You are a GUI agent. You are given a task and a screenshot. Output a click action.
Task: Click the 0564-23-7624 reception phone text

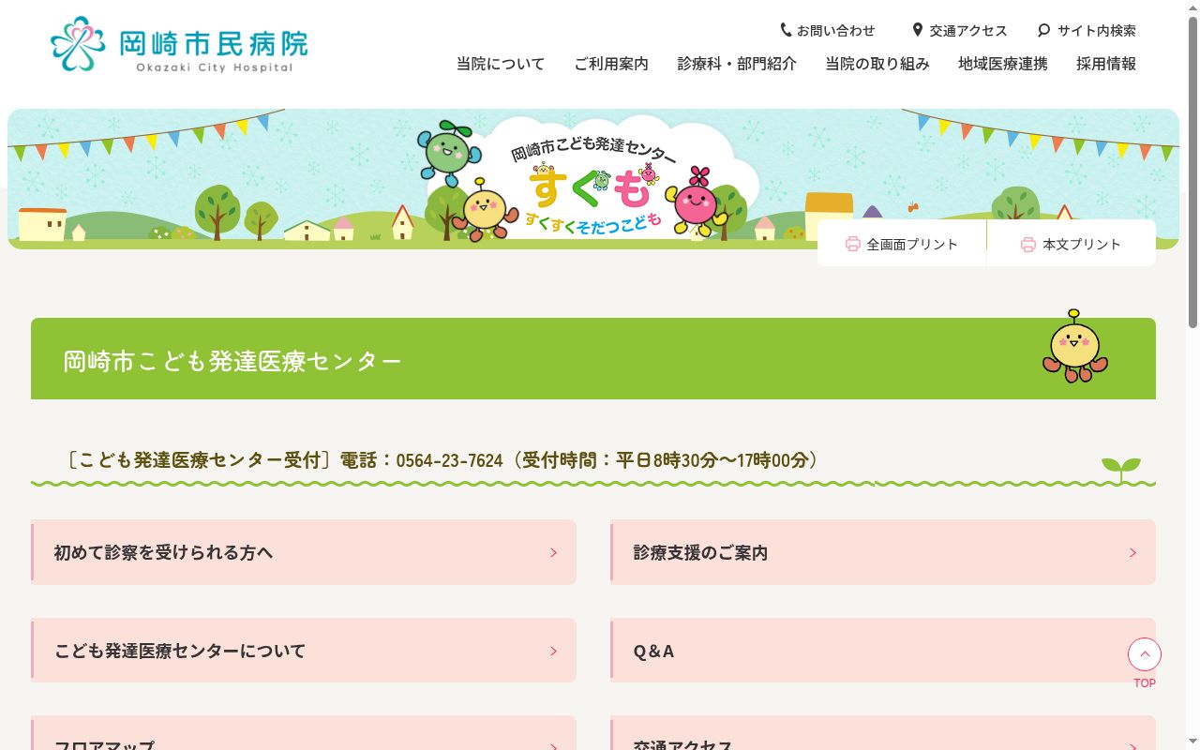[449, 460]
